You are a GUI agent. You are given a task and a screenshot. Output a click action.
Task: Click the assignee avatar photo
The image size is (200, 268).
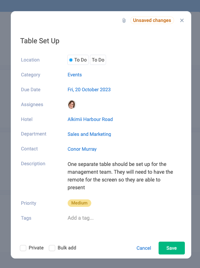coord(72,104)
